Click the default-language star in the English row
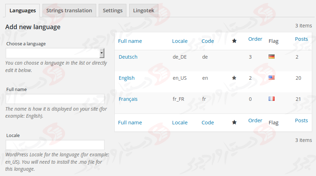The height and width of the screenshot is (176, 316). pyautogui.click(x=234, y=78)
